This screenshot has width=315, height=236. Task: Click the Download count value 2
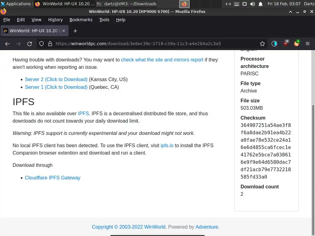click(x=242, y=194)
